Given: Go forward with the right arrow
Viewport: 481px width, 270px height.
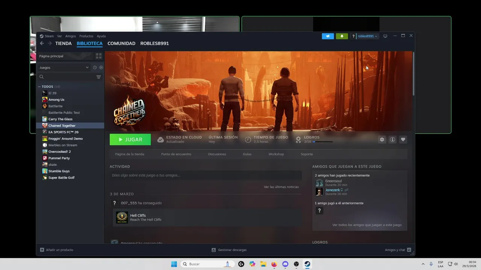Looking at the screenshot, I should point(50,43).
